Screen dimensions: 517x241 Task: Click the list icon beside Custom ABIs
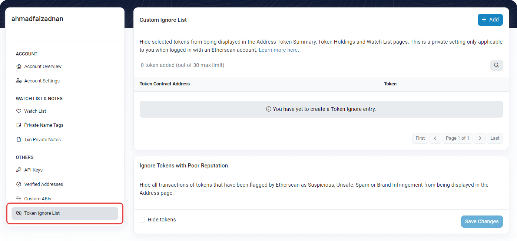click(19, 199)
